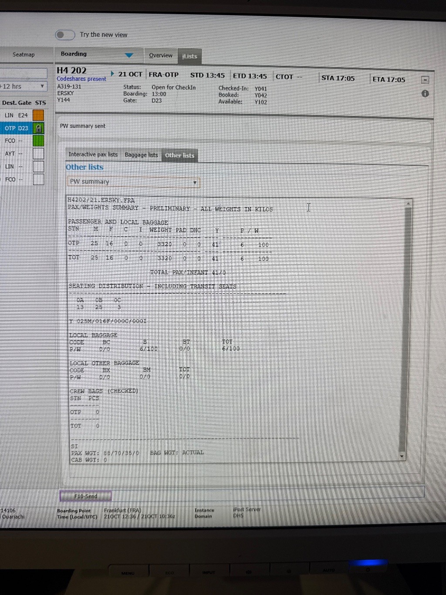This screenshot has height=595, width=446.
Task: Click the empty status box for AYT
Action: click(x=38, y=153)
